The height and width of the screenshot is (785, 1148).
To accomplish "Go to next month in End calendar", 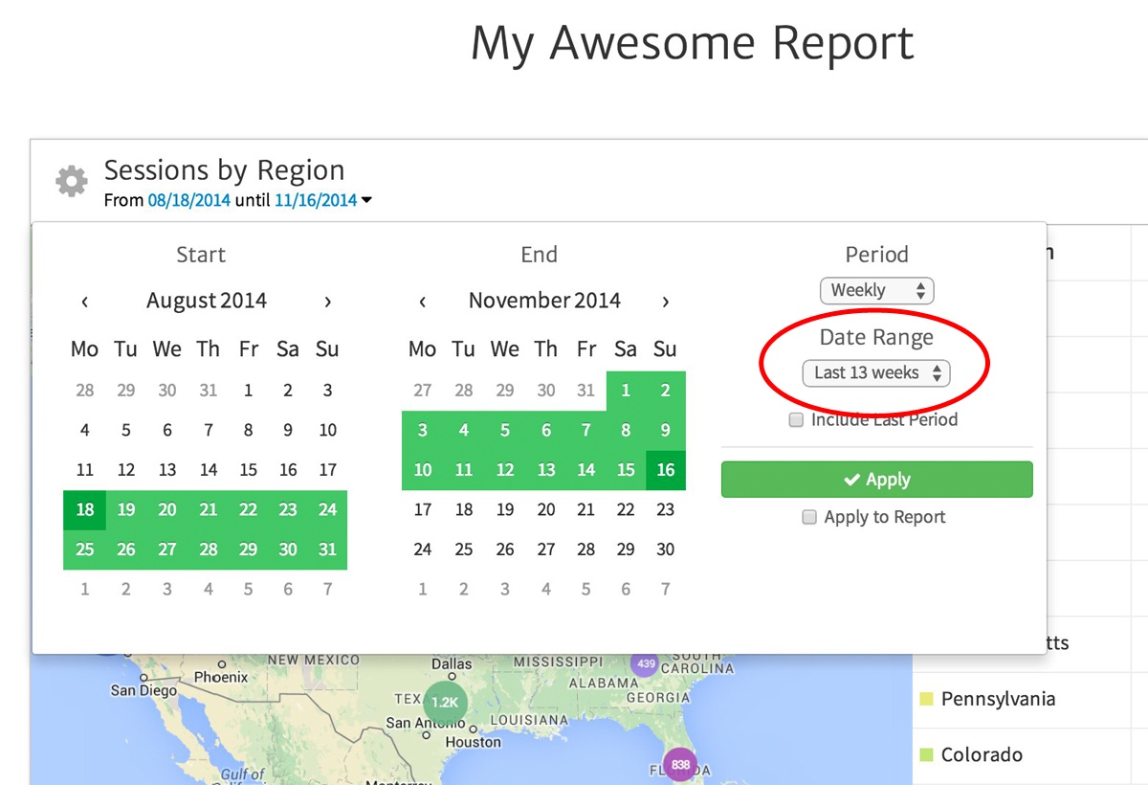I will (x=665, y=302).
